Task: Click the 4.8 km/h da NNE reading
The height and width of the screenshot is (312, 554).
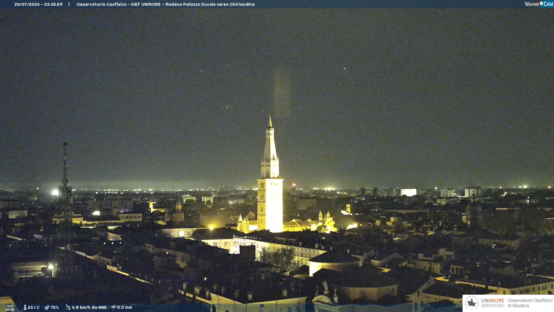Action: (89, 307)
